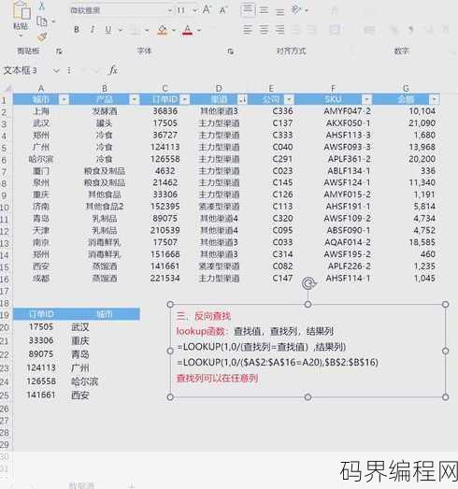Viewport: 458px width, 489px height.
Task: Click lookup cell 17505 in row 20
Action: [41, 327]
